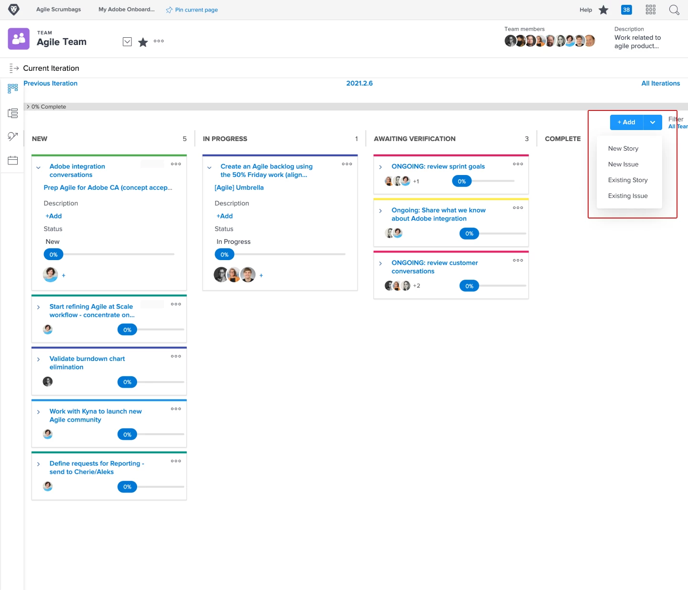The width and height of the screenshot is (688, 590).
Task: Favorite the Agile Team with star icon
Action: coord(143,42)
